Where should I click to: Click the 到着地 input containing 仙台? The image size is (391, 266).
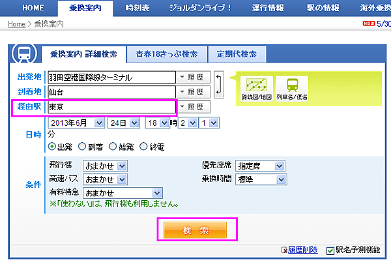click(x=111, y=92)
